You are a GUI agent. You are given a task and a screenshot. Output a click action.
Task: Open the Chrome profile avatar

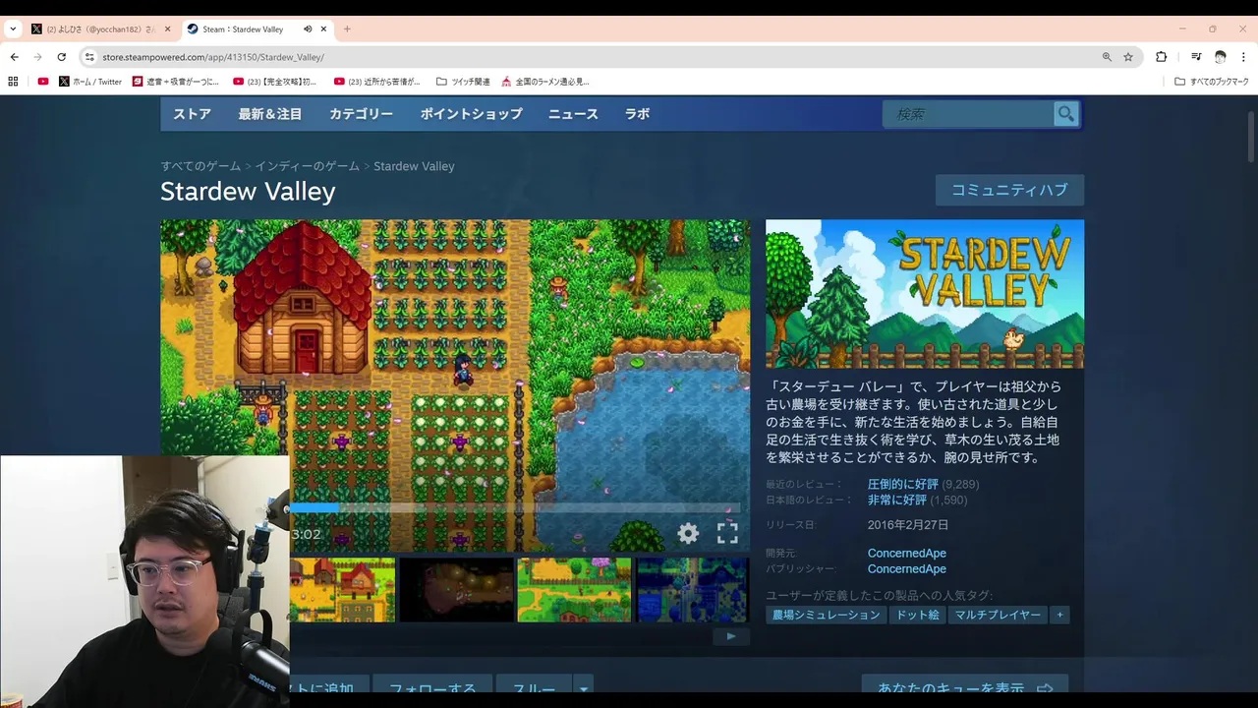click(x=1221, y=57)
